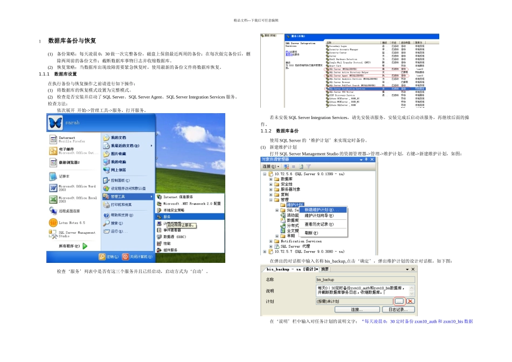This screenshot has height=362, width=512.
Task: Open SQL Server Management Studio shortcut icon
Action: pos(53,234)
